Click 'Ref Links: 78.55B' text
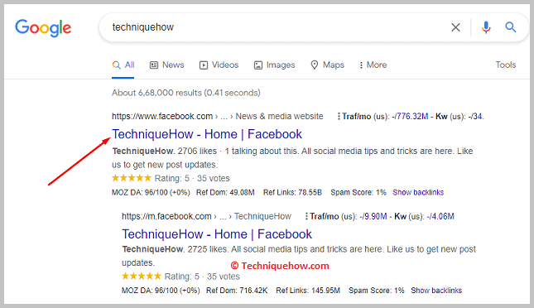The width and height of the screenshot is (534, 308). pos(292,192)
